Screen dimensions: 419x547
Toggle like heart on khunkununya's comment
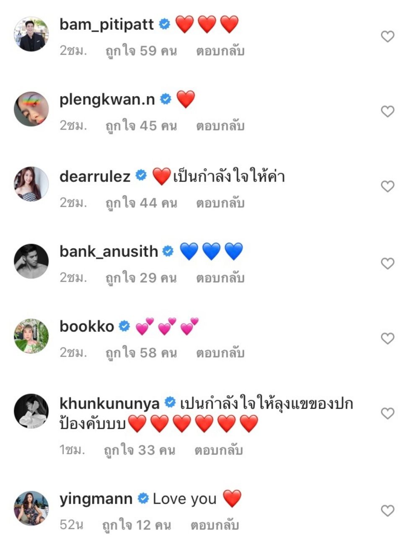[388, 413]
